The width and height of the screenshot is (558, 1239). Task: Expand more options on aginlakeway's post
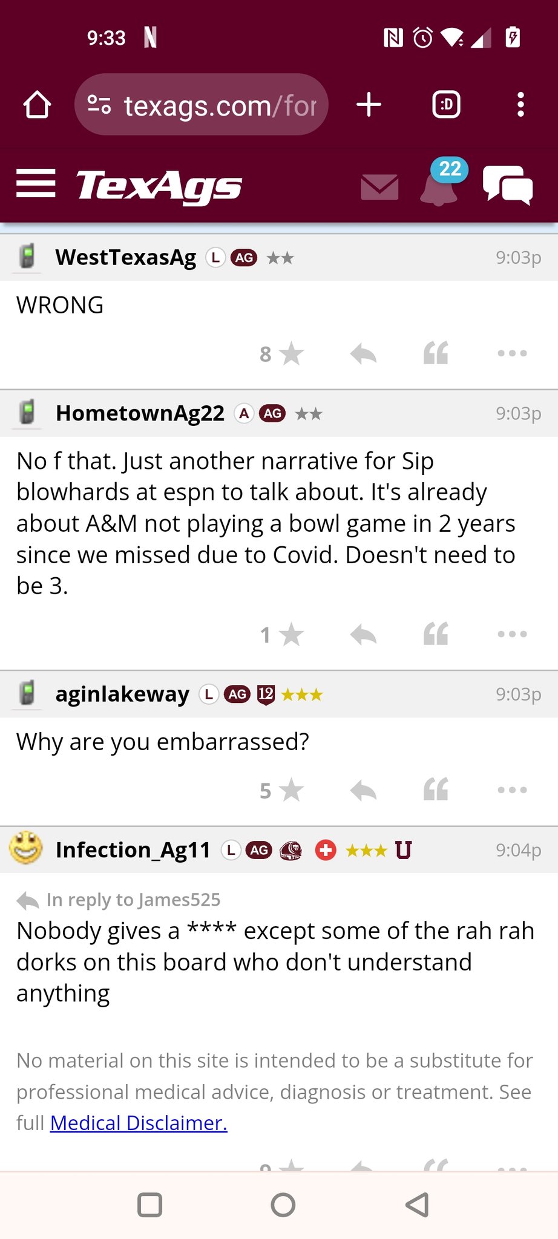pos(512,789)
